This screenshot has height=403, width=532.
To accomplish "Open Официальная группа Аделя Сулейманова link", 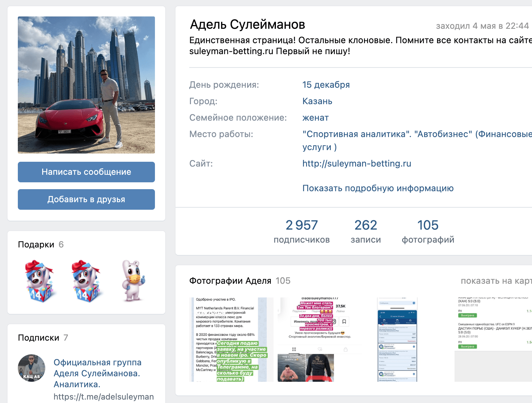I will point(97,373).
